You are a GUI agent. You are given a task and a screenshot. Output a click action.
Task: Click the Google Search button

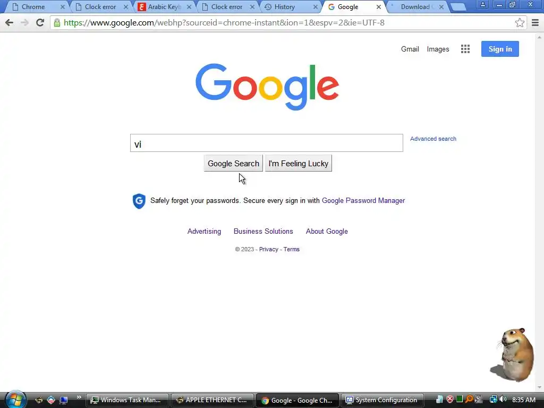(233, 164)
